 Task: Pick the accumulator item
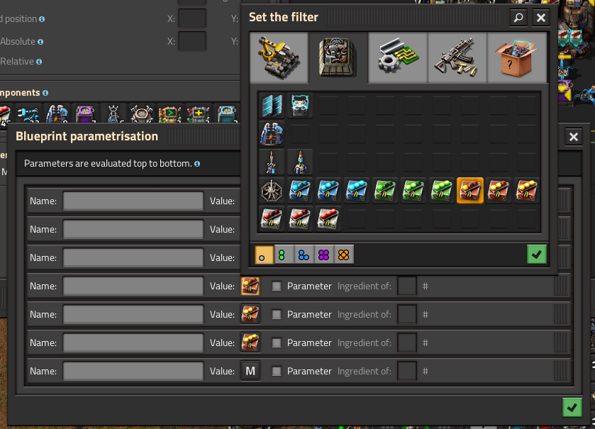coord(300,106)
